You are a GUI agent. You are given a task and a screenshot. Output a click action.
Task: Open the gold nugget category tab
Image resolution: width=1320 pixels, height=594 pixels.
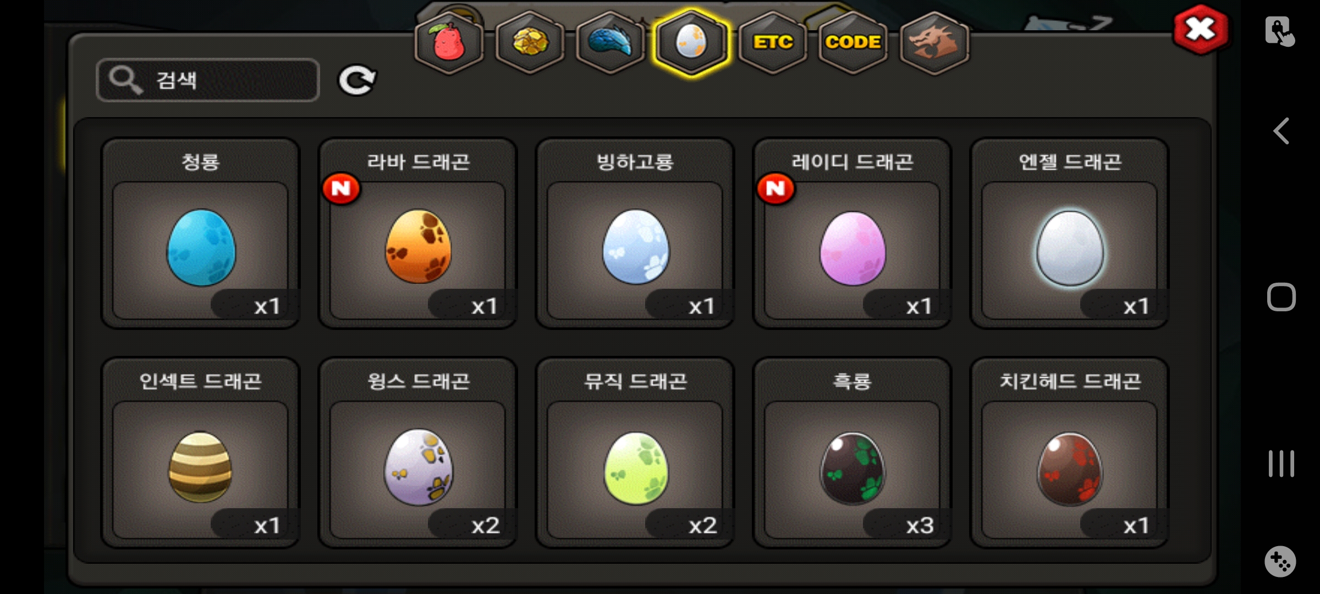click(x=530, y=43)
